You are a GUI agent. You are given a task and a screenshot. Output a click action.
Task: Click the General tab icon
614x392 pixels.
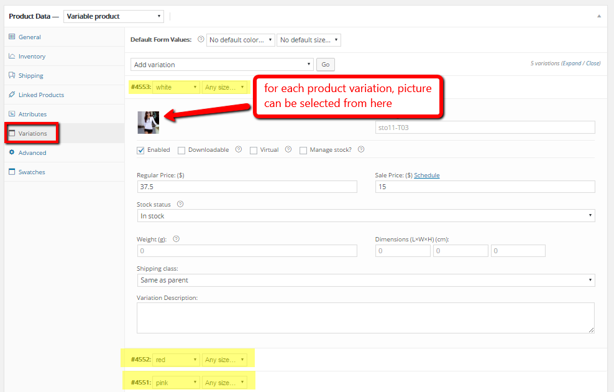click(x=12, y=37)
